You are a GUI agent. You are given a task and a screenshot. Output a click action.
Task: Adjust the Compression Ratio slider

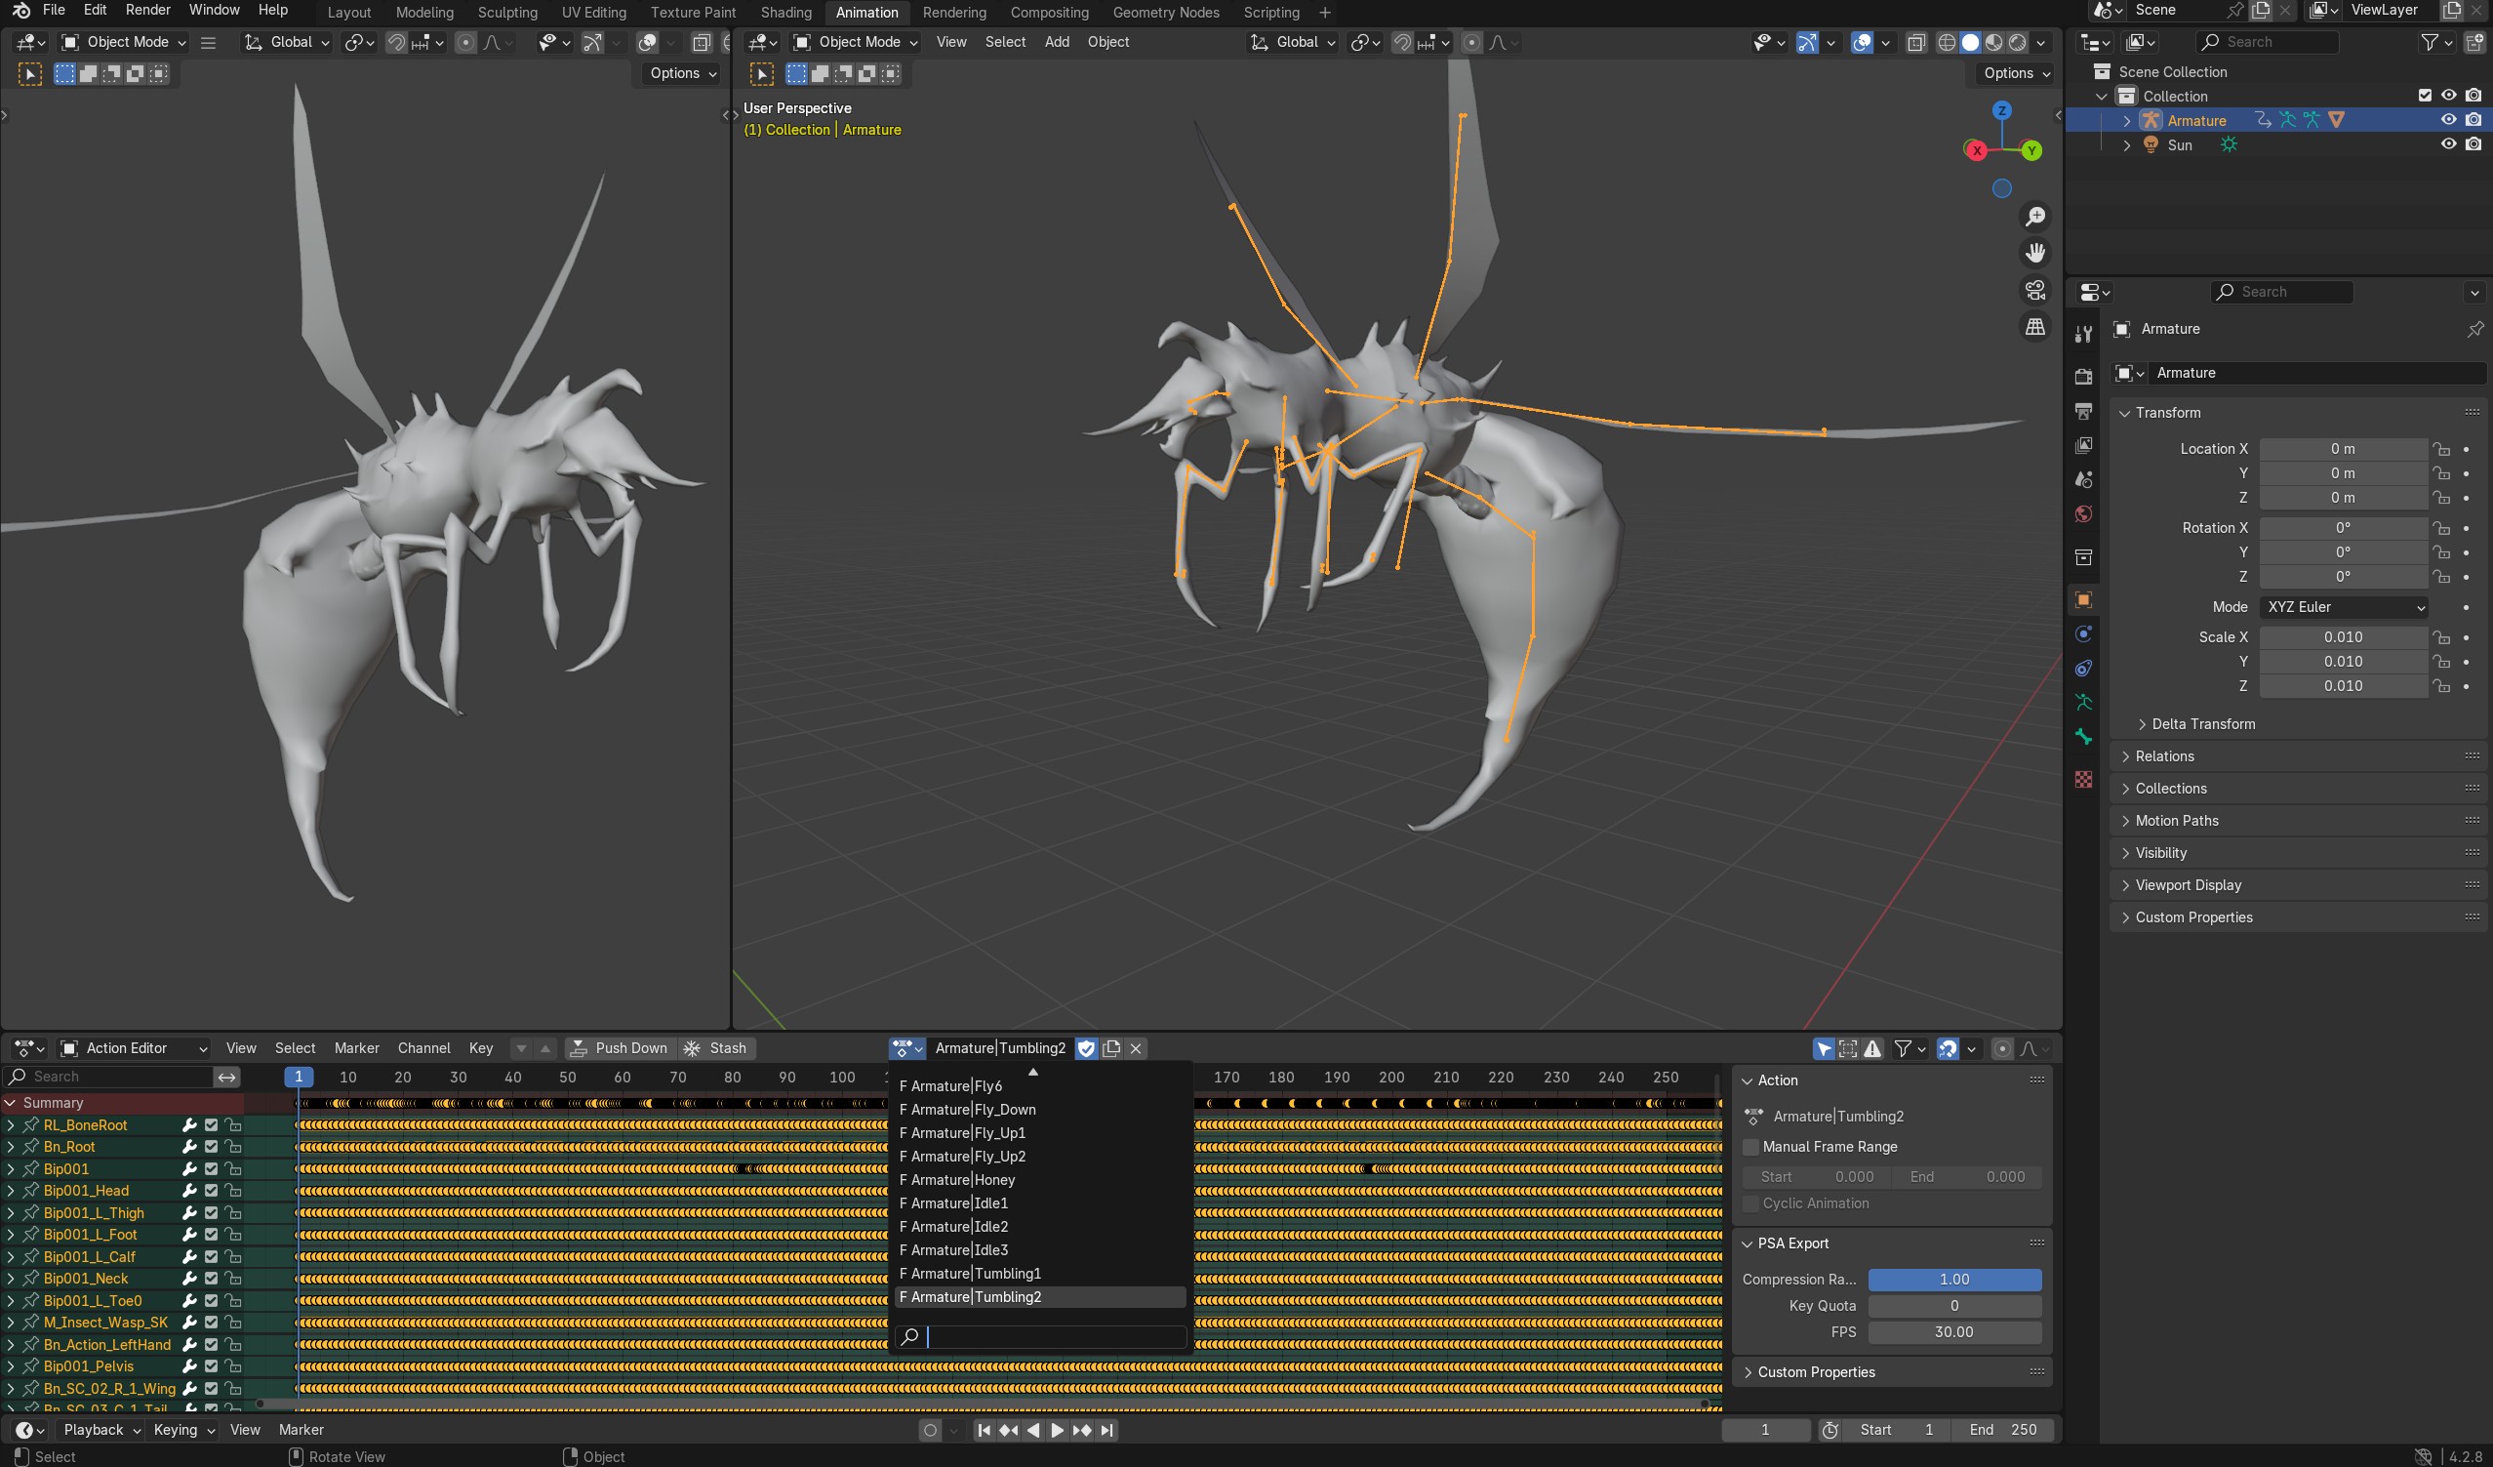point(1953,1279)
